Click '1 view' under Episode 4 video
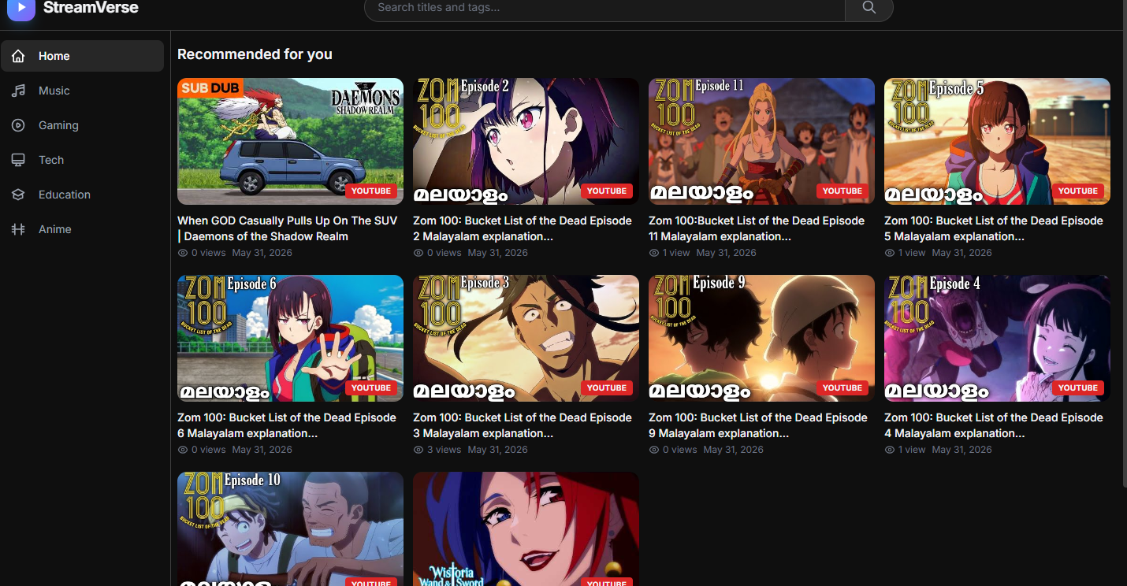Screen dimensions: 1127x586 click(912, 450)
